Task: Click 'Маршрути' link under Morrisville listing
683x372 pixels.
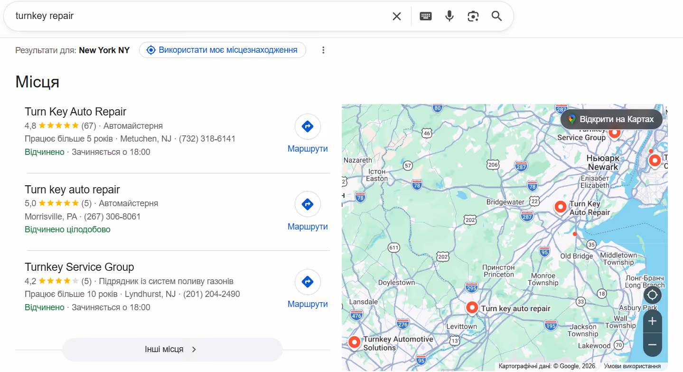Action: (x=308, y=227)
